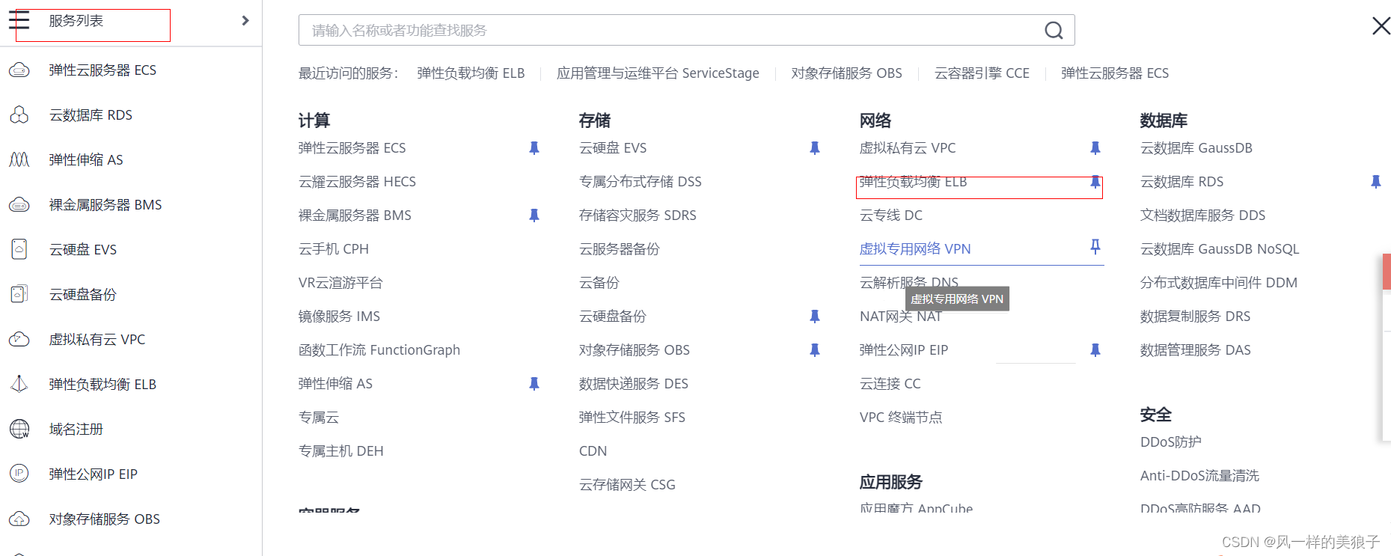This screenshot has height=556, width=1391.
Task: Unpin 云硬盘备份 in 存储 column
Action: (815, 317)
